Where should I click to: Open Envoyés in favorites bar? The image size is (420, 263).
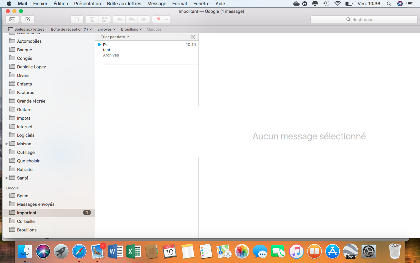(106, 29)
